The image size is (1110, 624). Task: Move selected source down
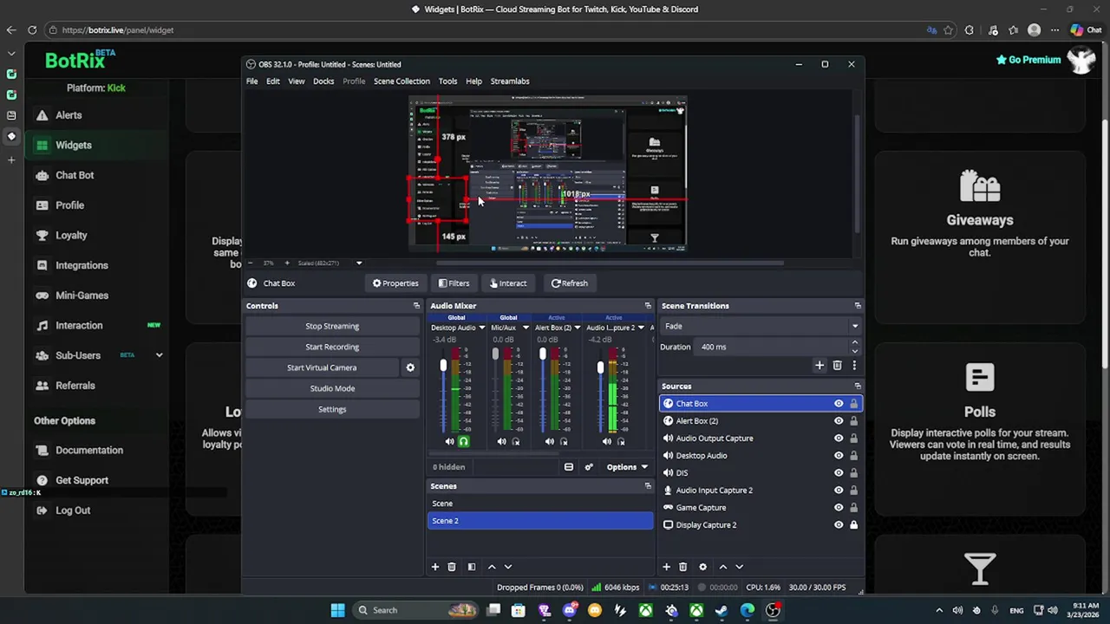[740, 567]
